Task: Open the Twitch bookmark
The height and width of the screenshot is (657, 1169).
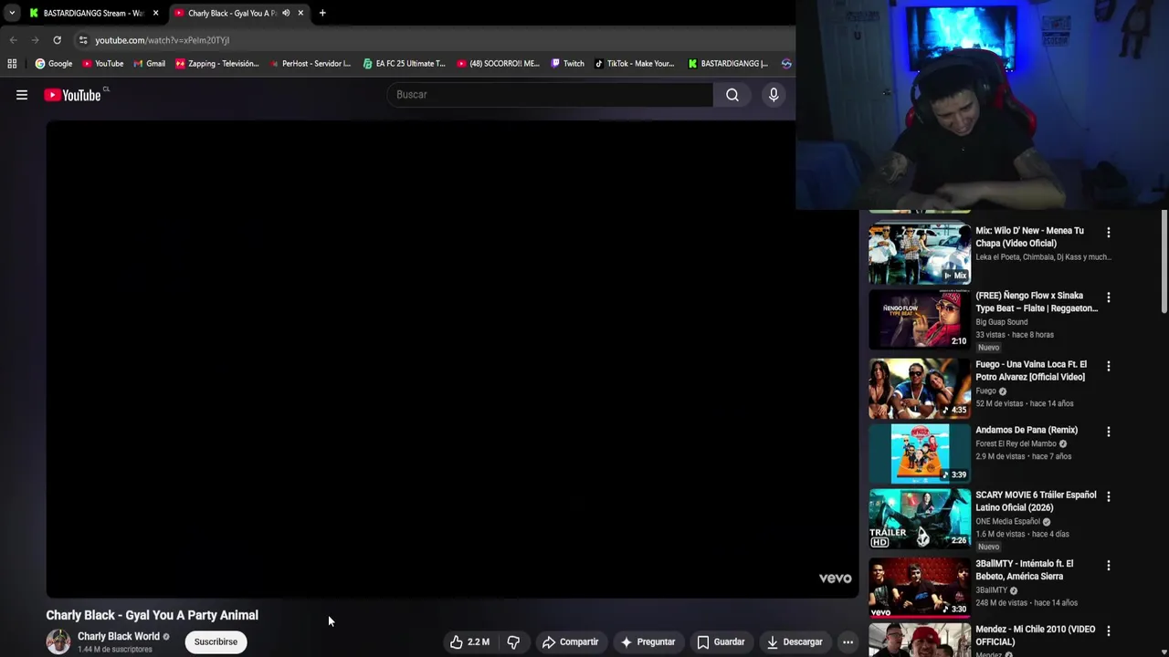Action: pos(567,64)
